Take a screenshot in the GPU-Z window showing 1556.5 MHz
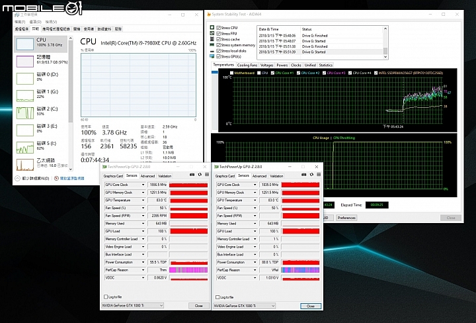The image size is (476, 323). [192, 175]
